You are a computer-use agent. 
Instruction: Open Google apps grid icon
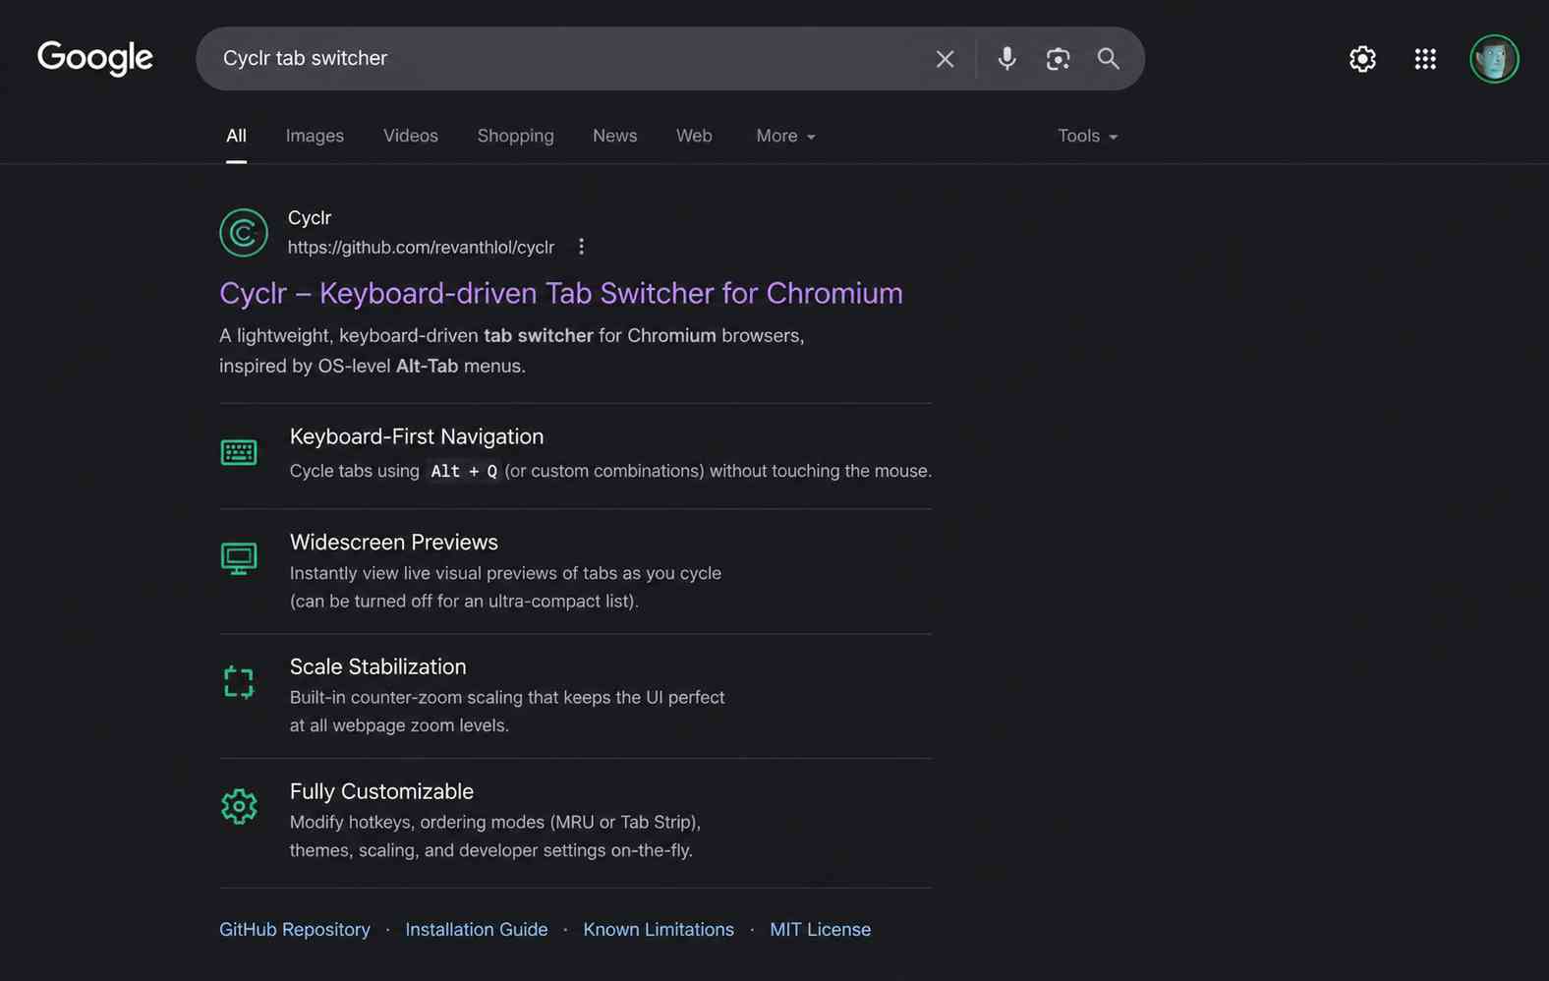[x=1425, y=59]
